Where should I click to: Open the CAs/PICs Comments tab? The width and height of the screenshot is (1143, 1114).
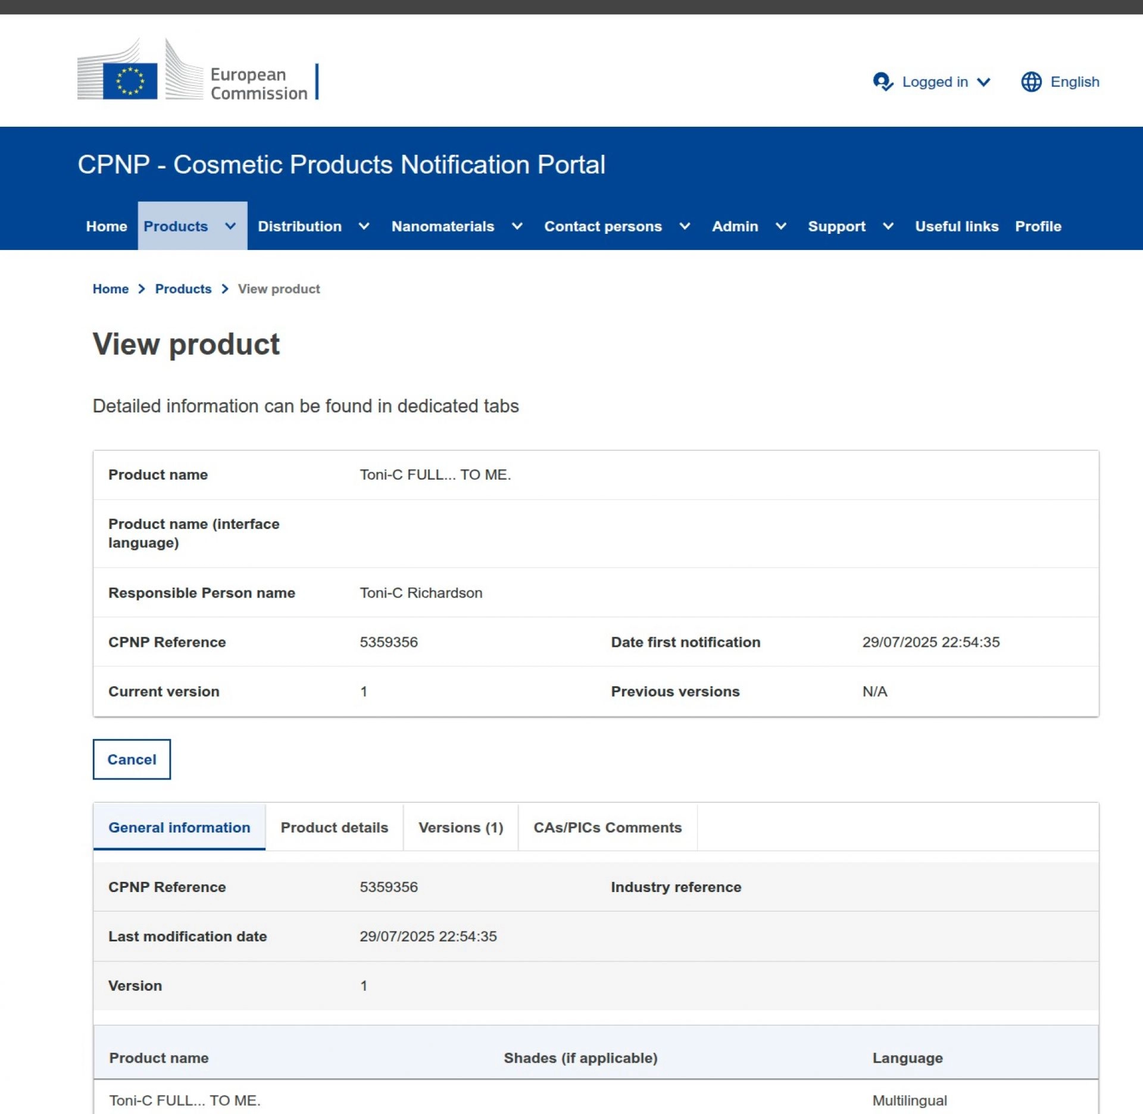(x=607, y=828)
